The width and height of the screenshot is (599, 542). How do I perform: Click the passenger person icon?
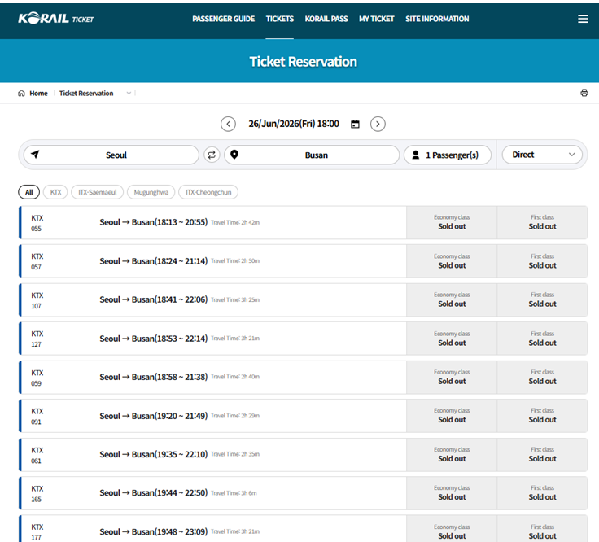coord(415,155)
